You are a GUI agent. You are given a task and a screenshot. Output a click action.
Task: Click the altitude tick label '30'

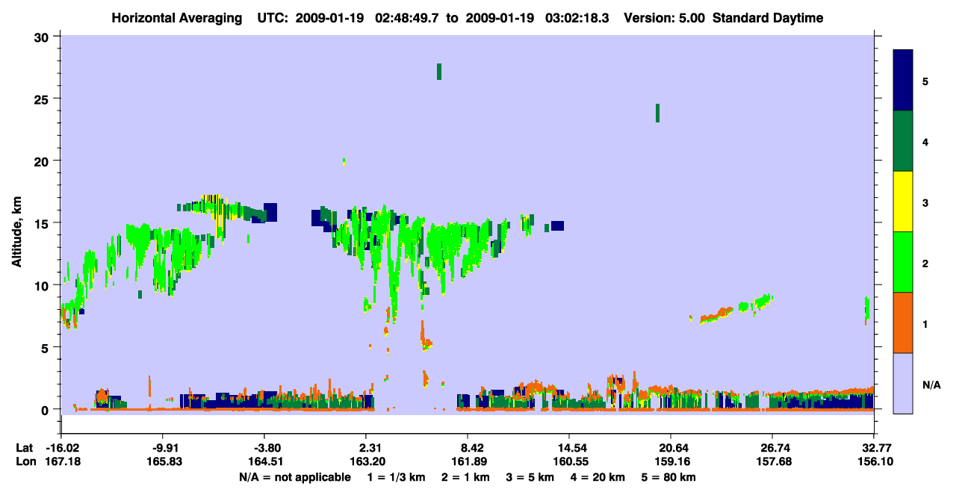43,37
